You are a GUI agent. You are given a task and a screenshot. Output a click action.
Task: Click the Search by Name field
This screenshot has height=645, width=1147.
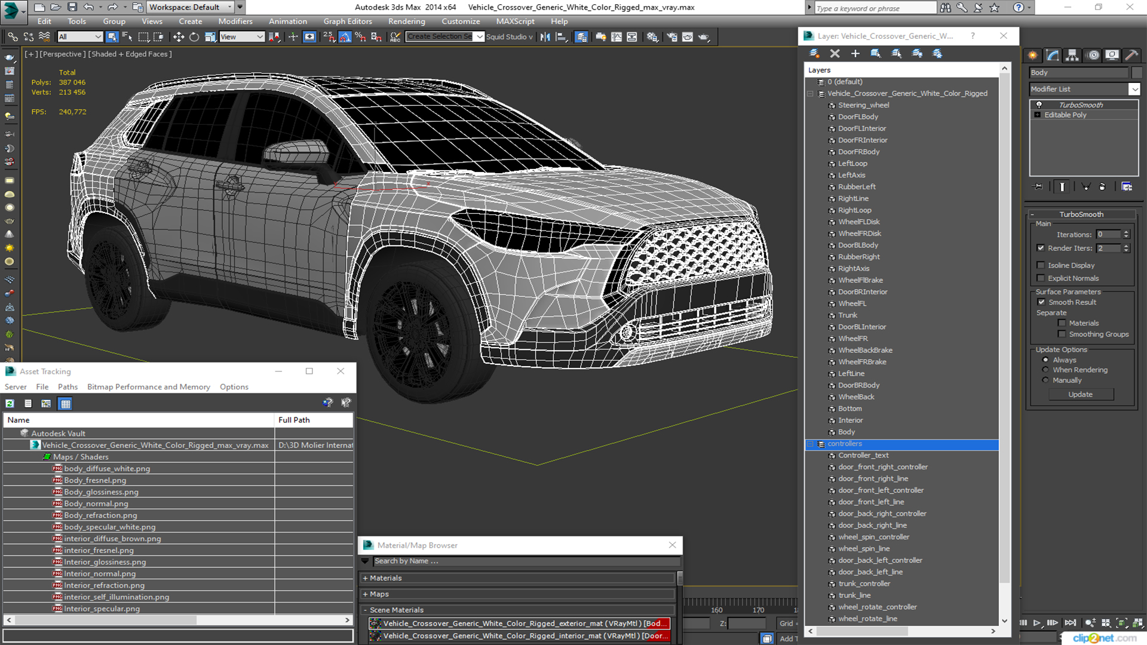click(x=526, y=561)
